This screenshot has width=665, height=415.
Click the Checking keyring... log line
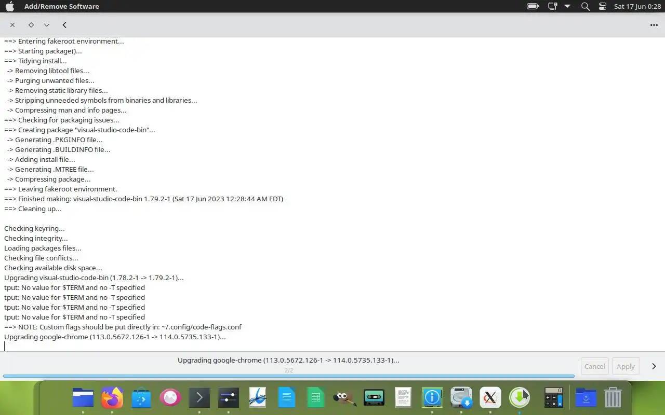tap(34, 228)
